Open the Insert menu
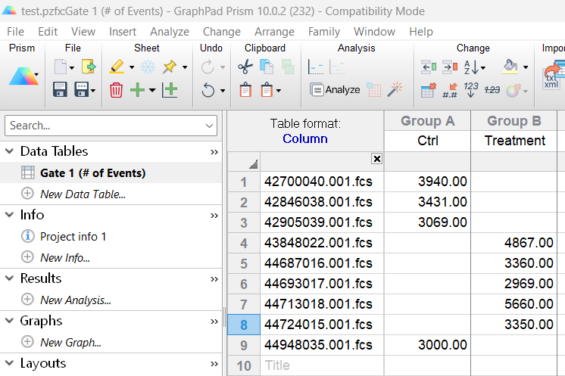Viewport: 565px width, 376px height. (x=123, y=32)
